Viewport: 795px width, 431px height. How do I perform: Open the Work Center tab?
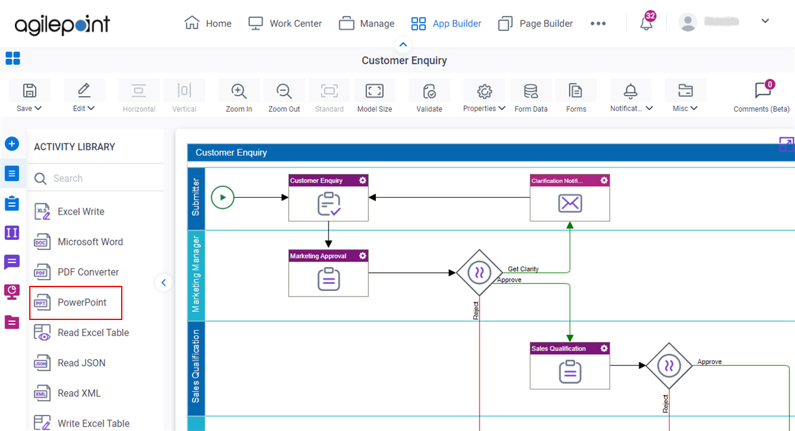(285, 24)
